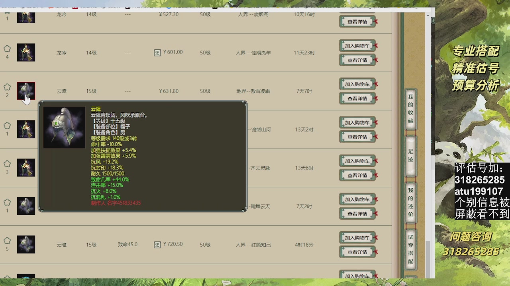Open the item thumbnail in the 锦绣山河 row
The height and width of the screenshot is (286, 510).
click(x=26, y=129)
